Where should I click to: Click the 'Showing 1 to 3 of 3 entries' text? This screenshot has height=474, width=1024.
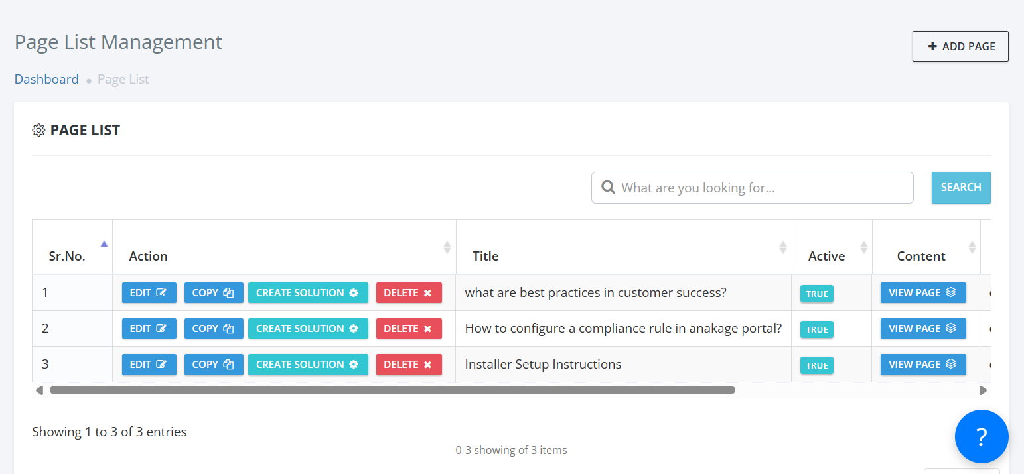click(x=110, y=432)
